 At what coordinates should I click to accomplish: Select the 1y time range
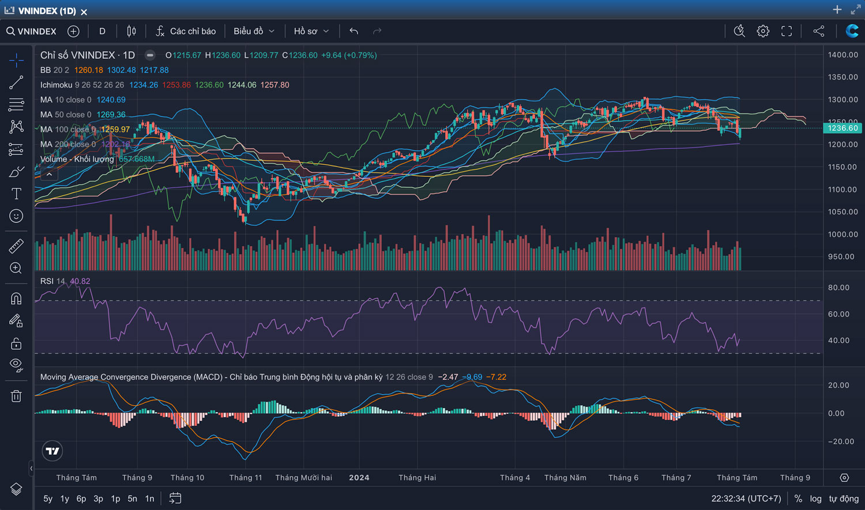65,498
